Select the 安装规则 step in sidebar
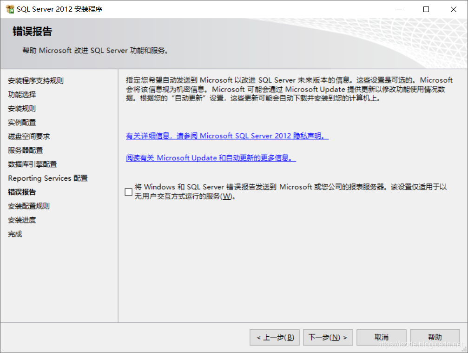The width and height of the screenshot is (468, 353). tap(22, 109)
